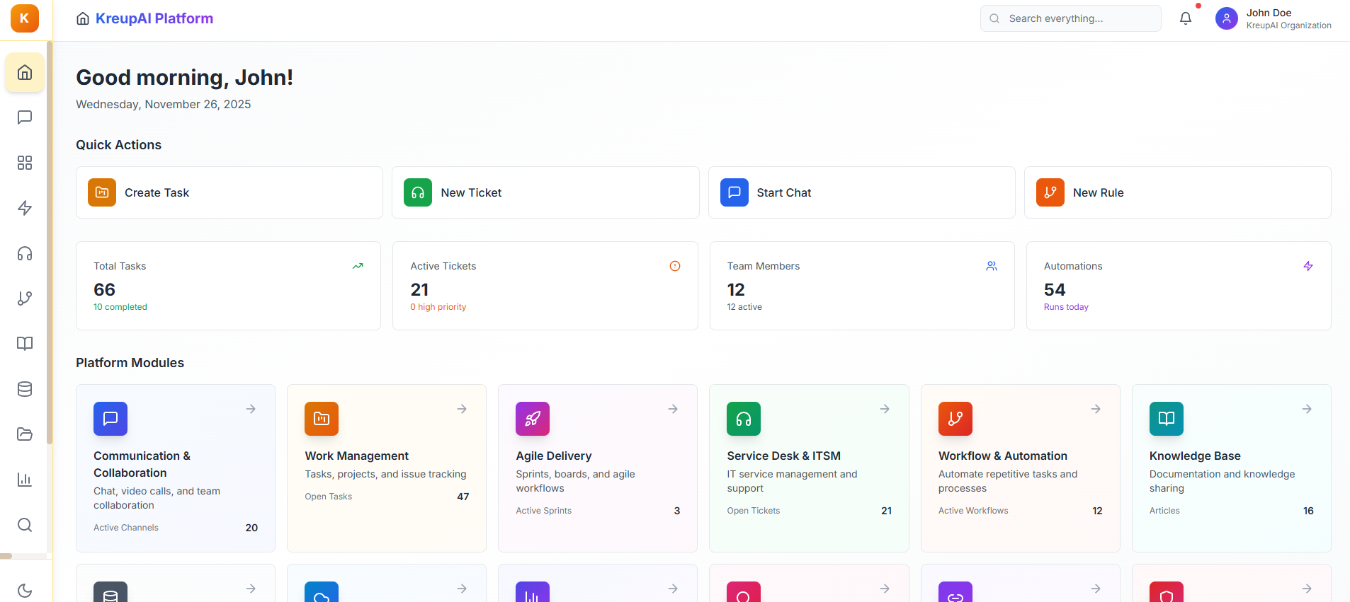
Task: Open the lightning bolt sidebar icon
Action: 25,208
